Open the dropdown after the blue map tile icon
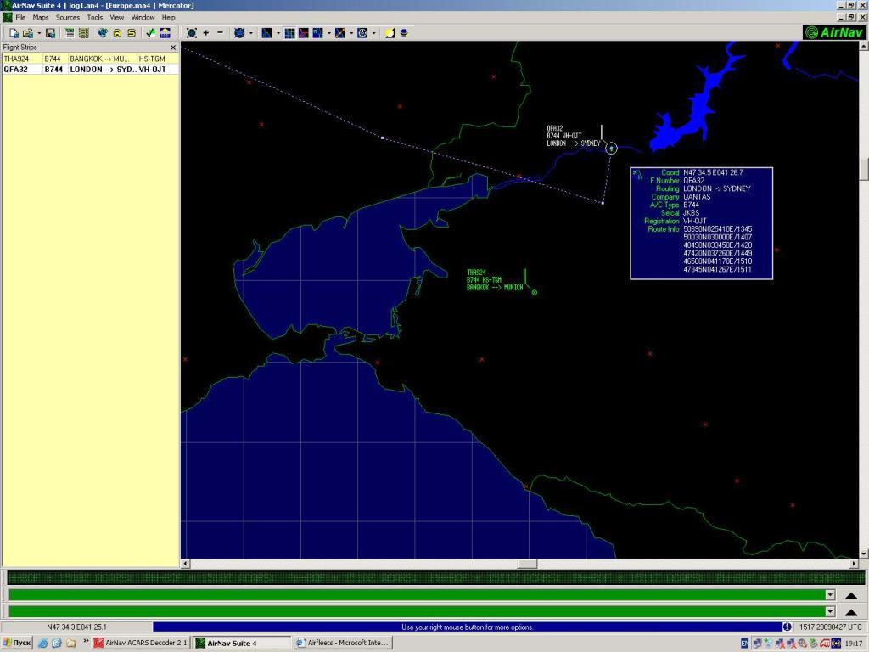The width and height of the screenshot is (869, 652). (x=328, y=33)
